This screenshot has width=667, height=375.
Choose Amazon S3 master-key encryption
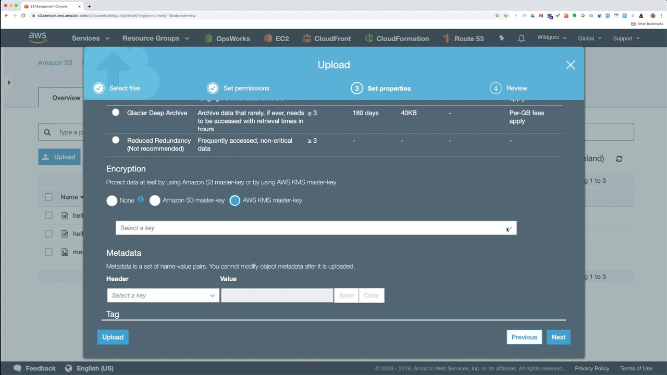tap(155, 201)
